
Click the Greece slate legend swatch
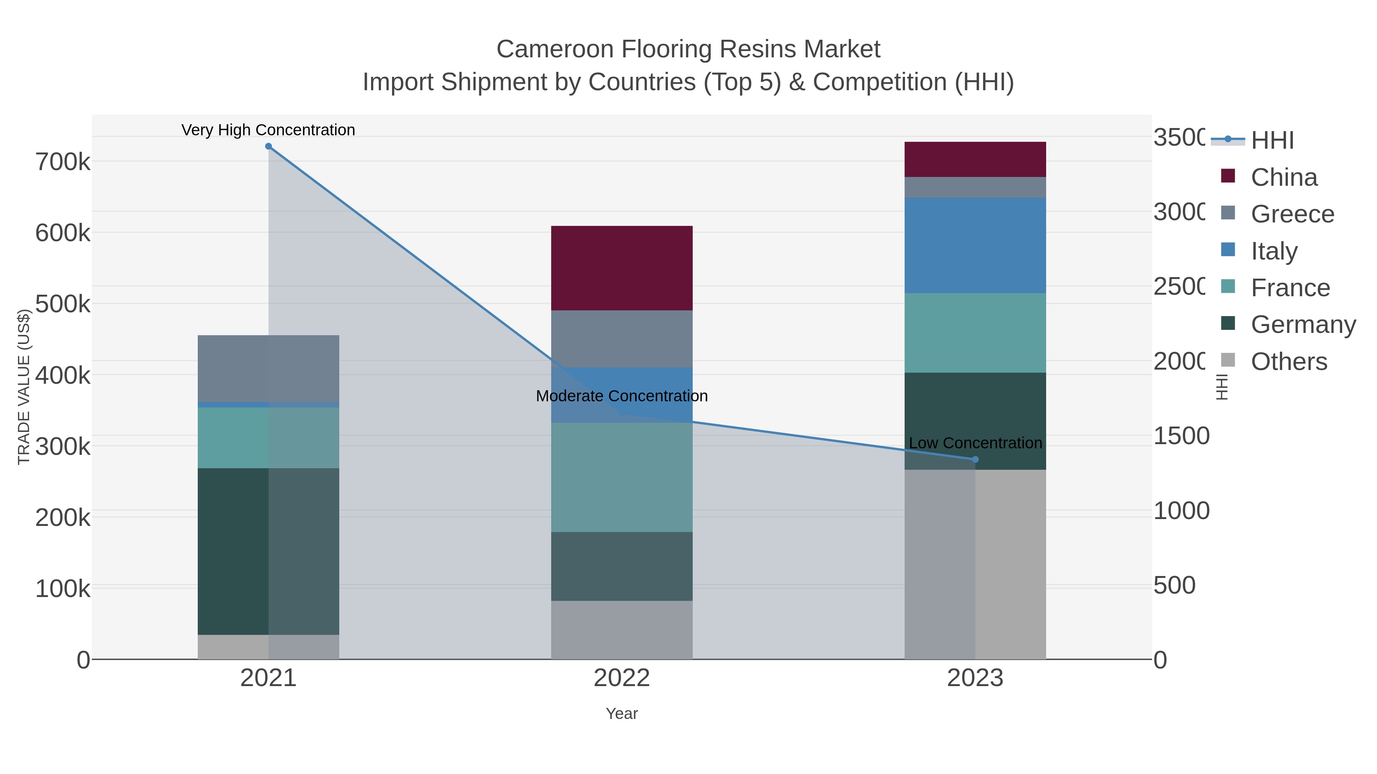(1228, 213)
